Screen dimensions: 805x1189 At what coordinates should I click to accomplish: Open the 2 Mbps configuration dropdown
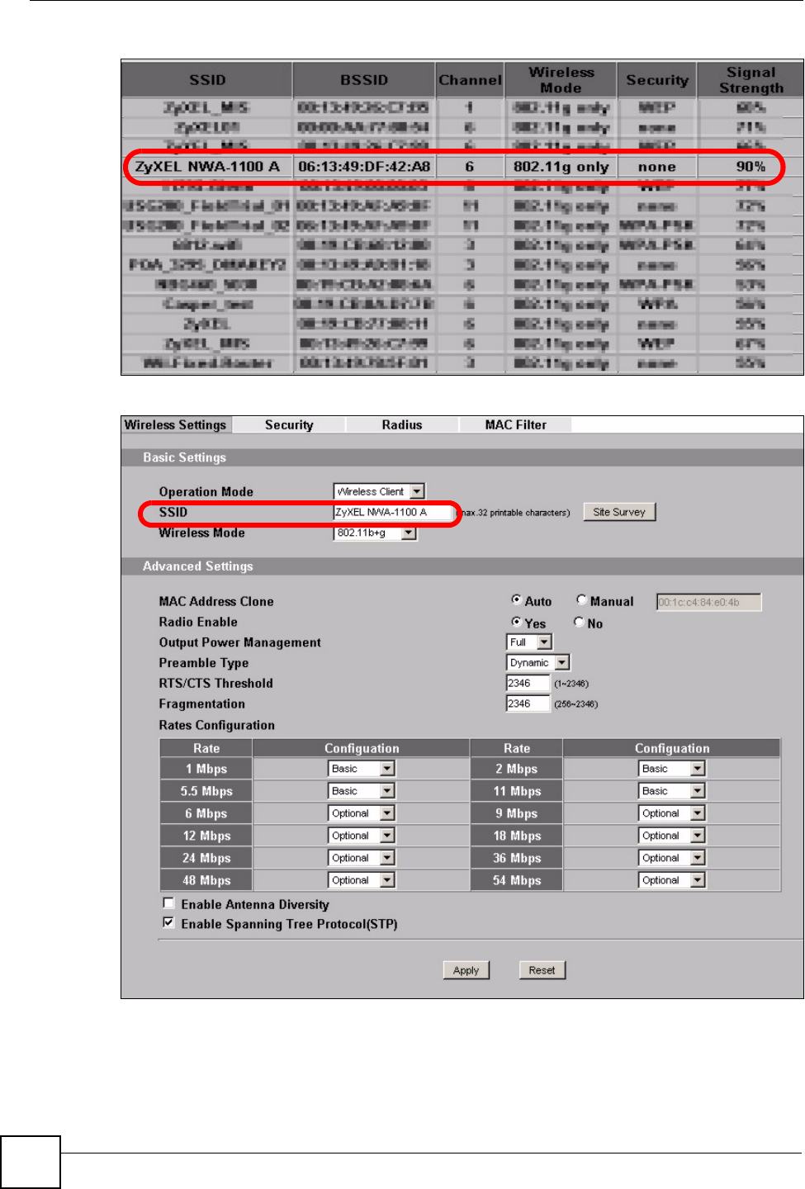[x=672, y=769]
